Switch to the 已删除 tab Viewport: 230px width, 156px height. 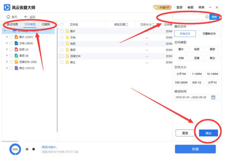(46, 24)
